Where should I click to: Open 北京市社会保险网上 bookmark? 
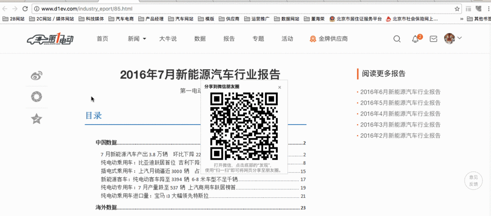pyautogui.click(x=412, y=19)
